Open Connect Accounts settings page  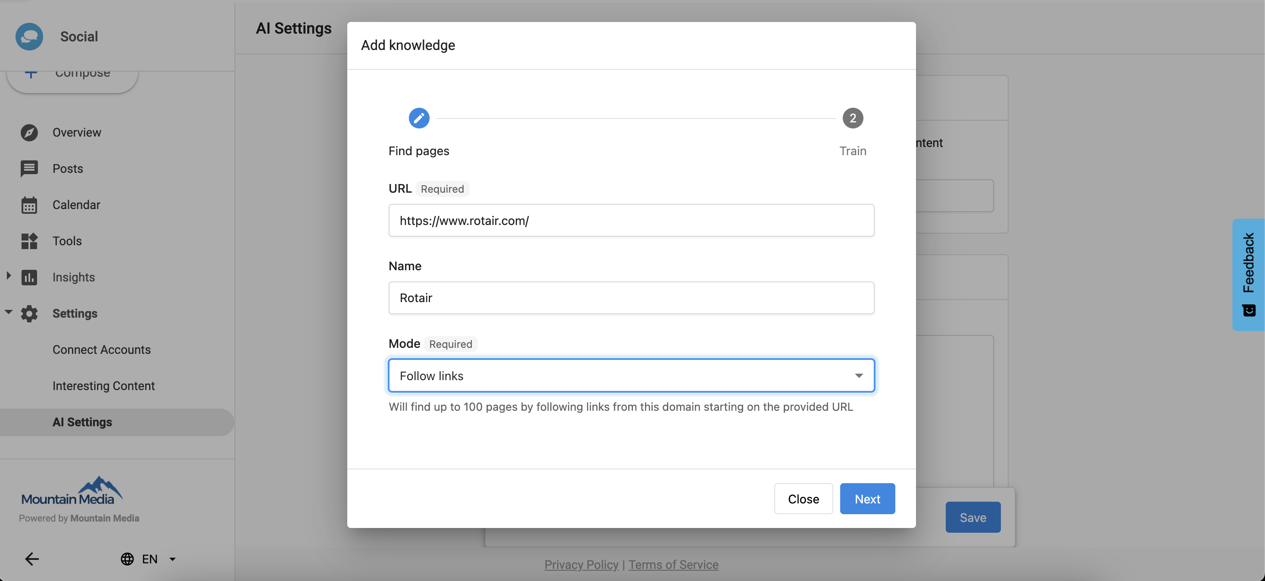(102, 350)
